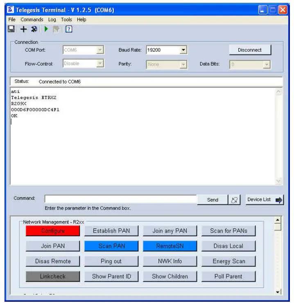Image resolution: width=294 pixels, height=303 pixels.
Task: Open the Tools menu
Action: (66, 20)
